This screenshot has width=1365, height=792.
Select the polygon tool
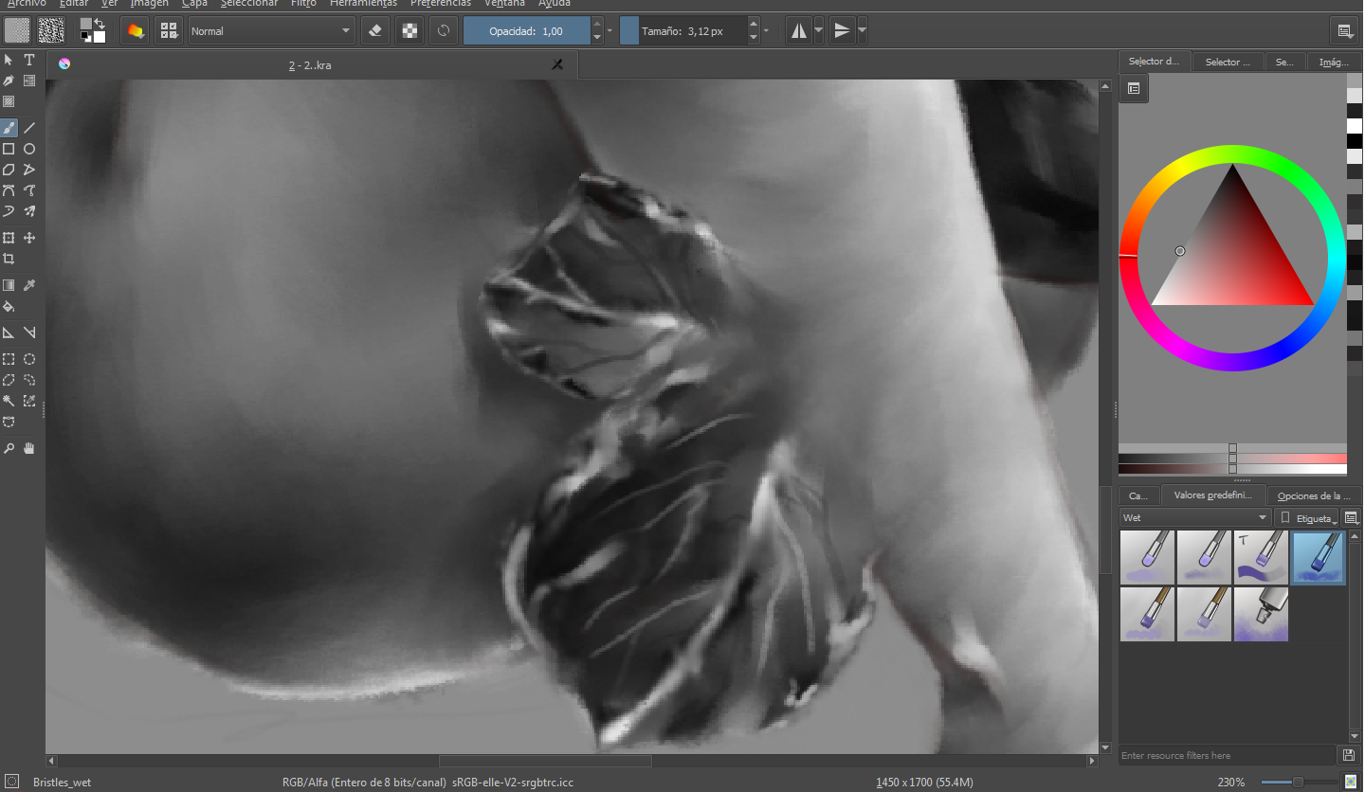point(9,170)
